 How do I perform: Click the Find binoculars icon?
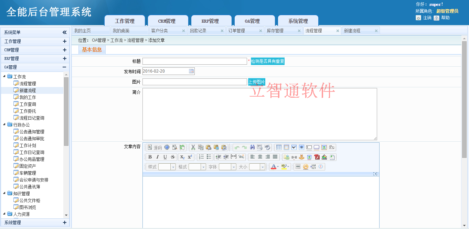click(x=252, y=148)
